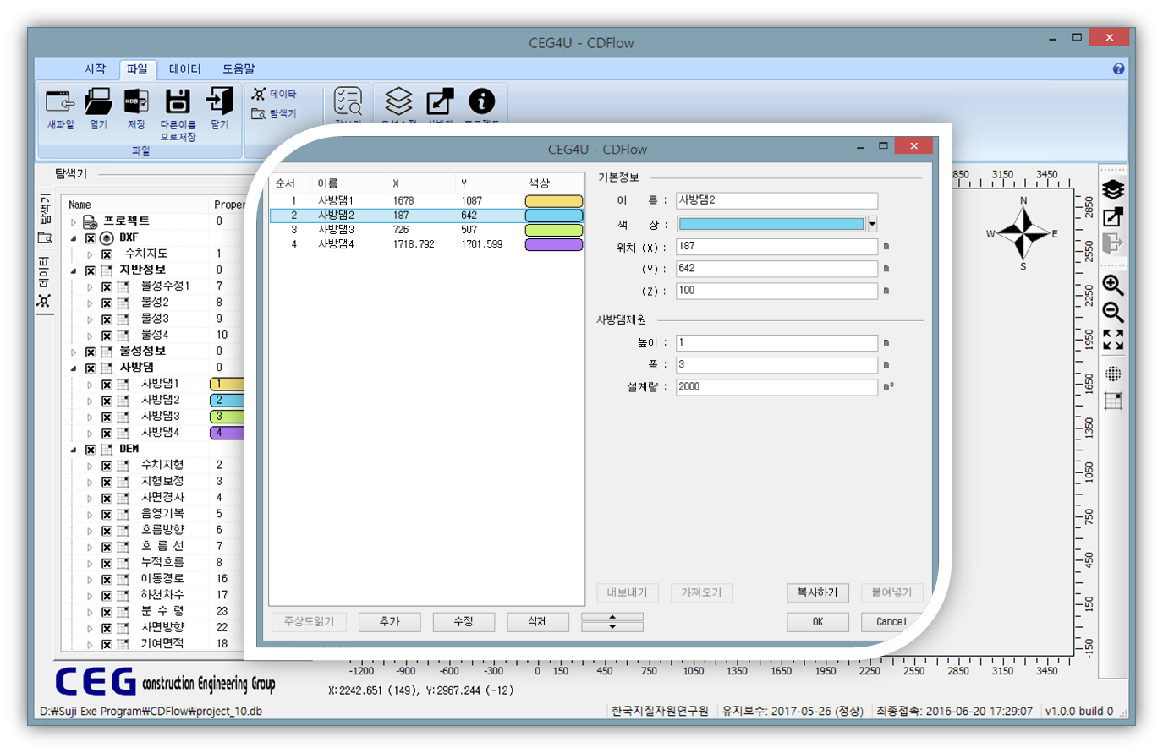1163x753 pixels.
Task: Click the 위치 (X) input field
Action: coord(776,246)
